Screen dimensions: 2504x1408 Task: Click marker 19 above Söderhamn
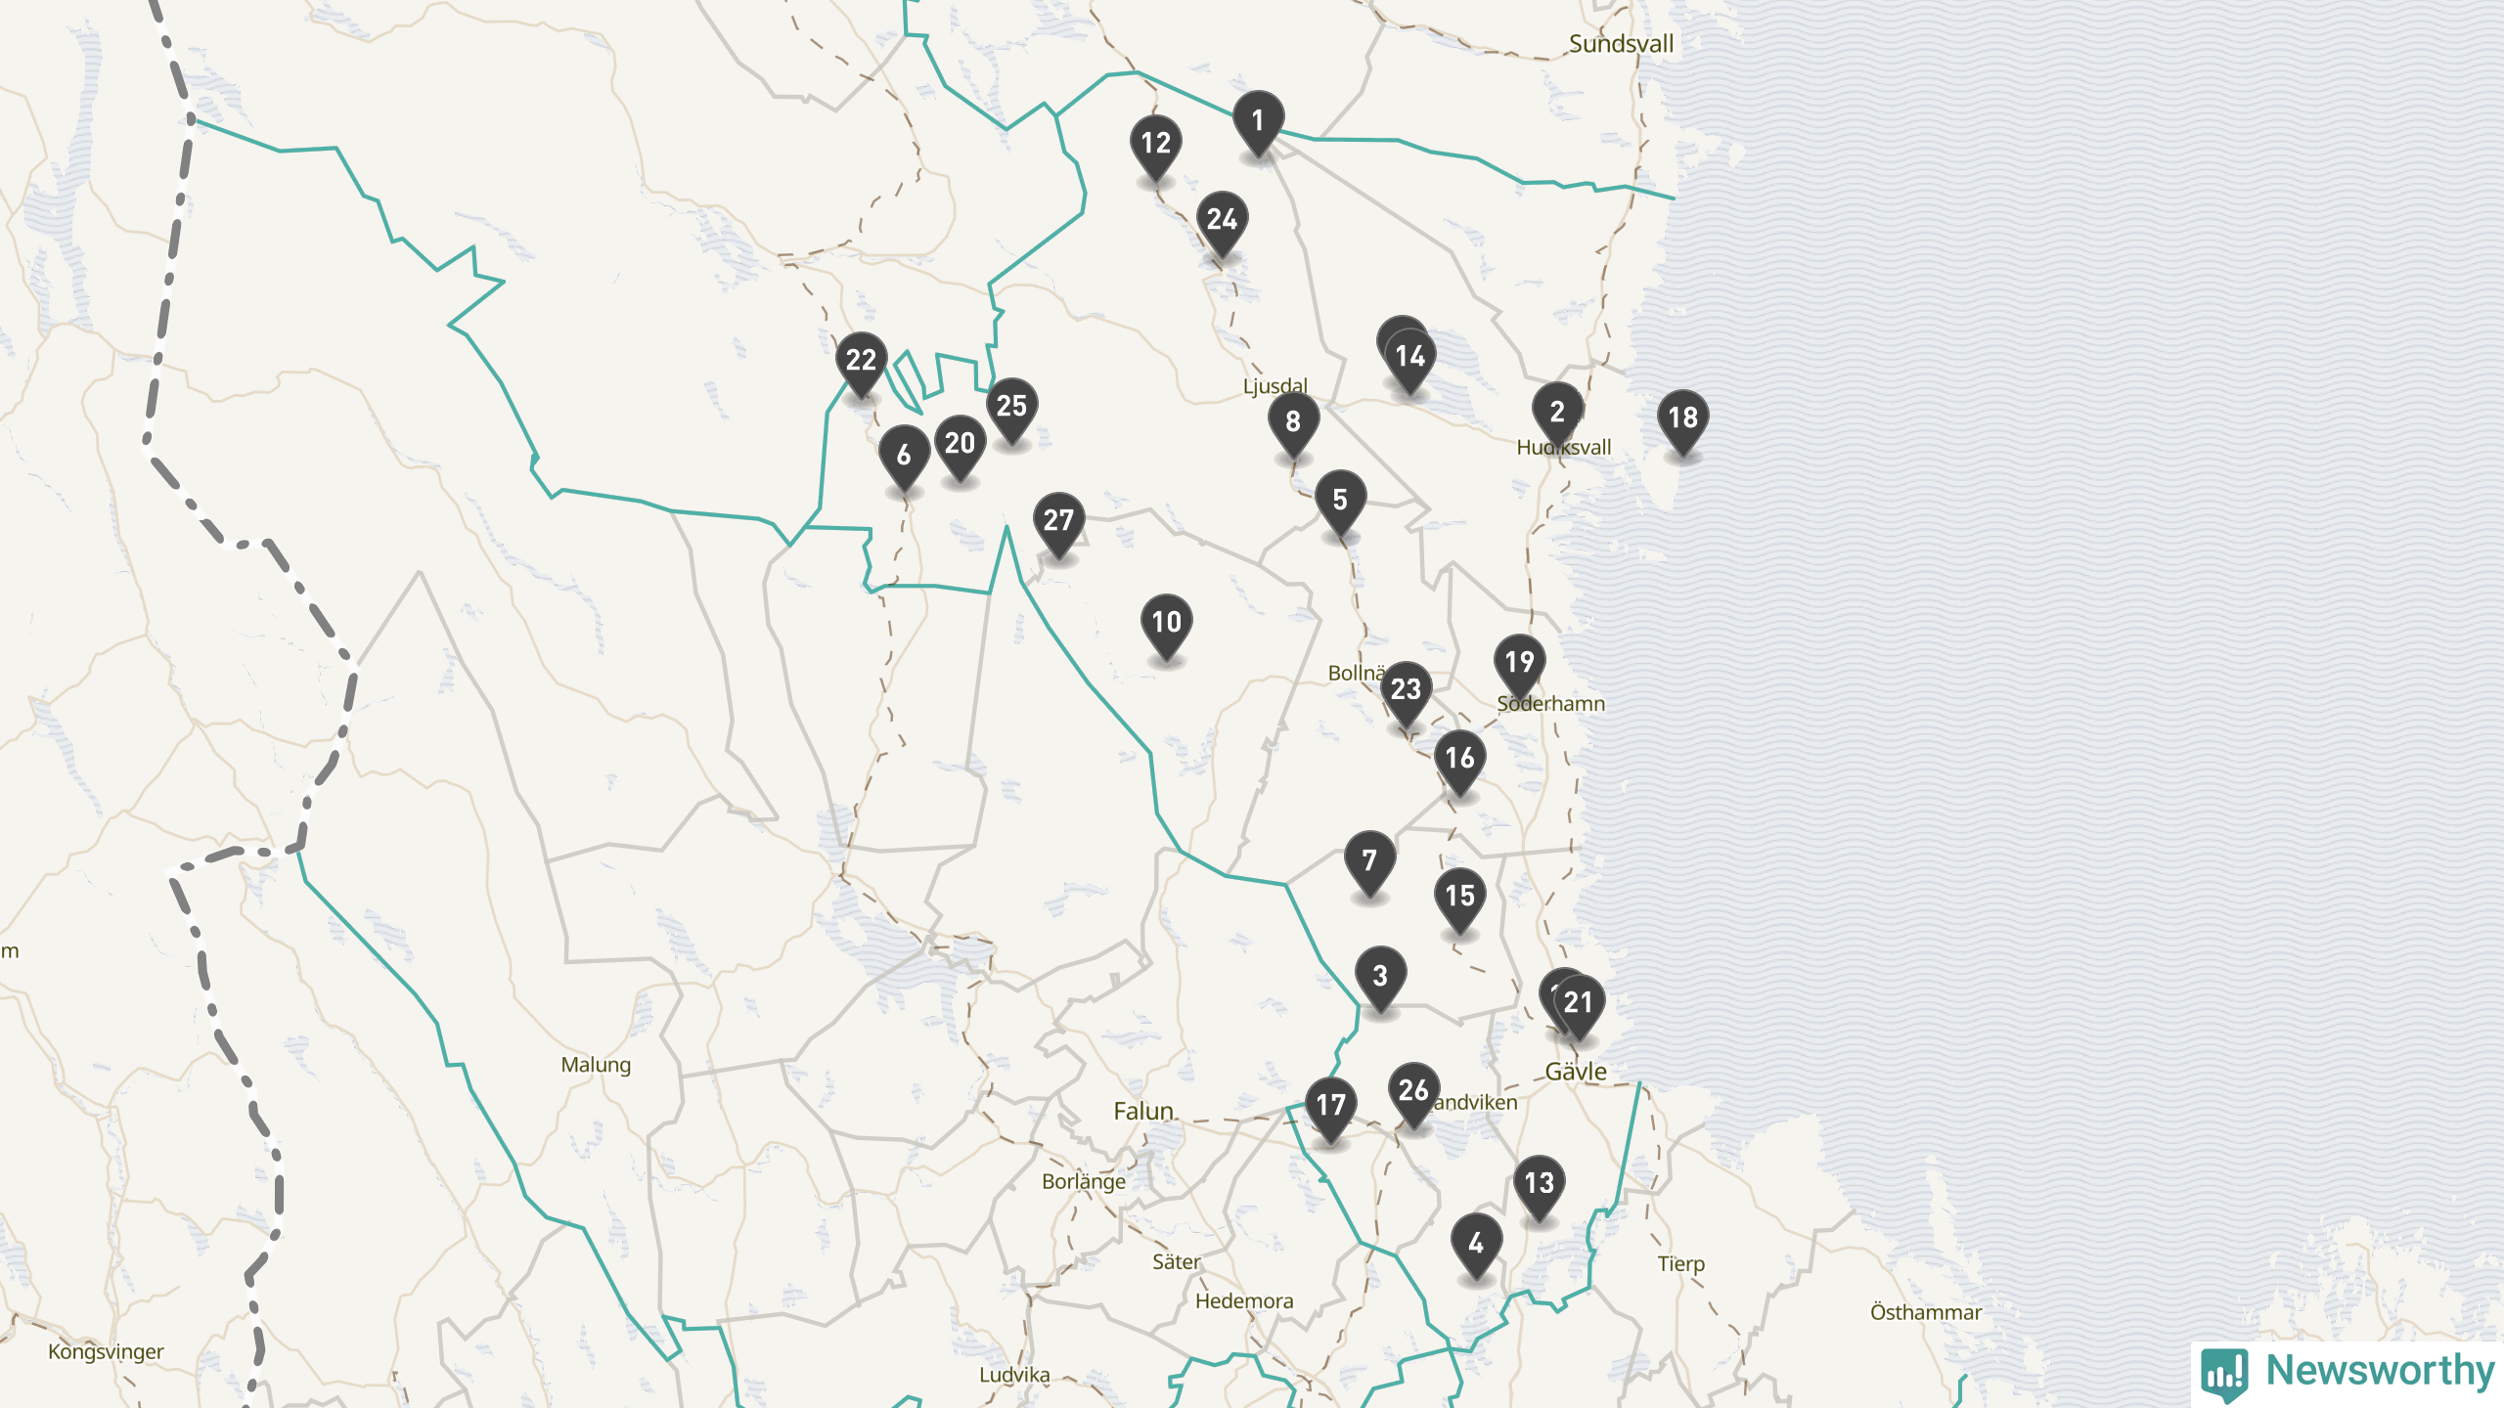click(1519, 664)
